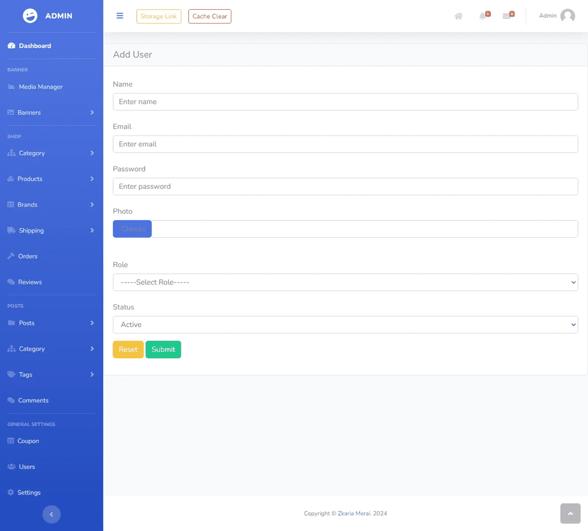Open the Status dropdown showing Active
588x531 pixels.
pyautogui.click(x=345, y=324)
